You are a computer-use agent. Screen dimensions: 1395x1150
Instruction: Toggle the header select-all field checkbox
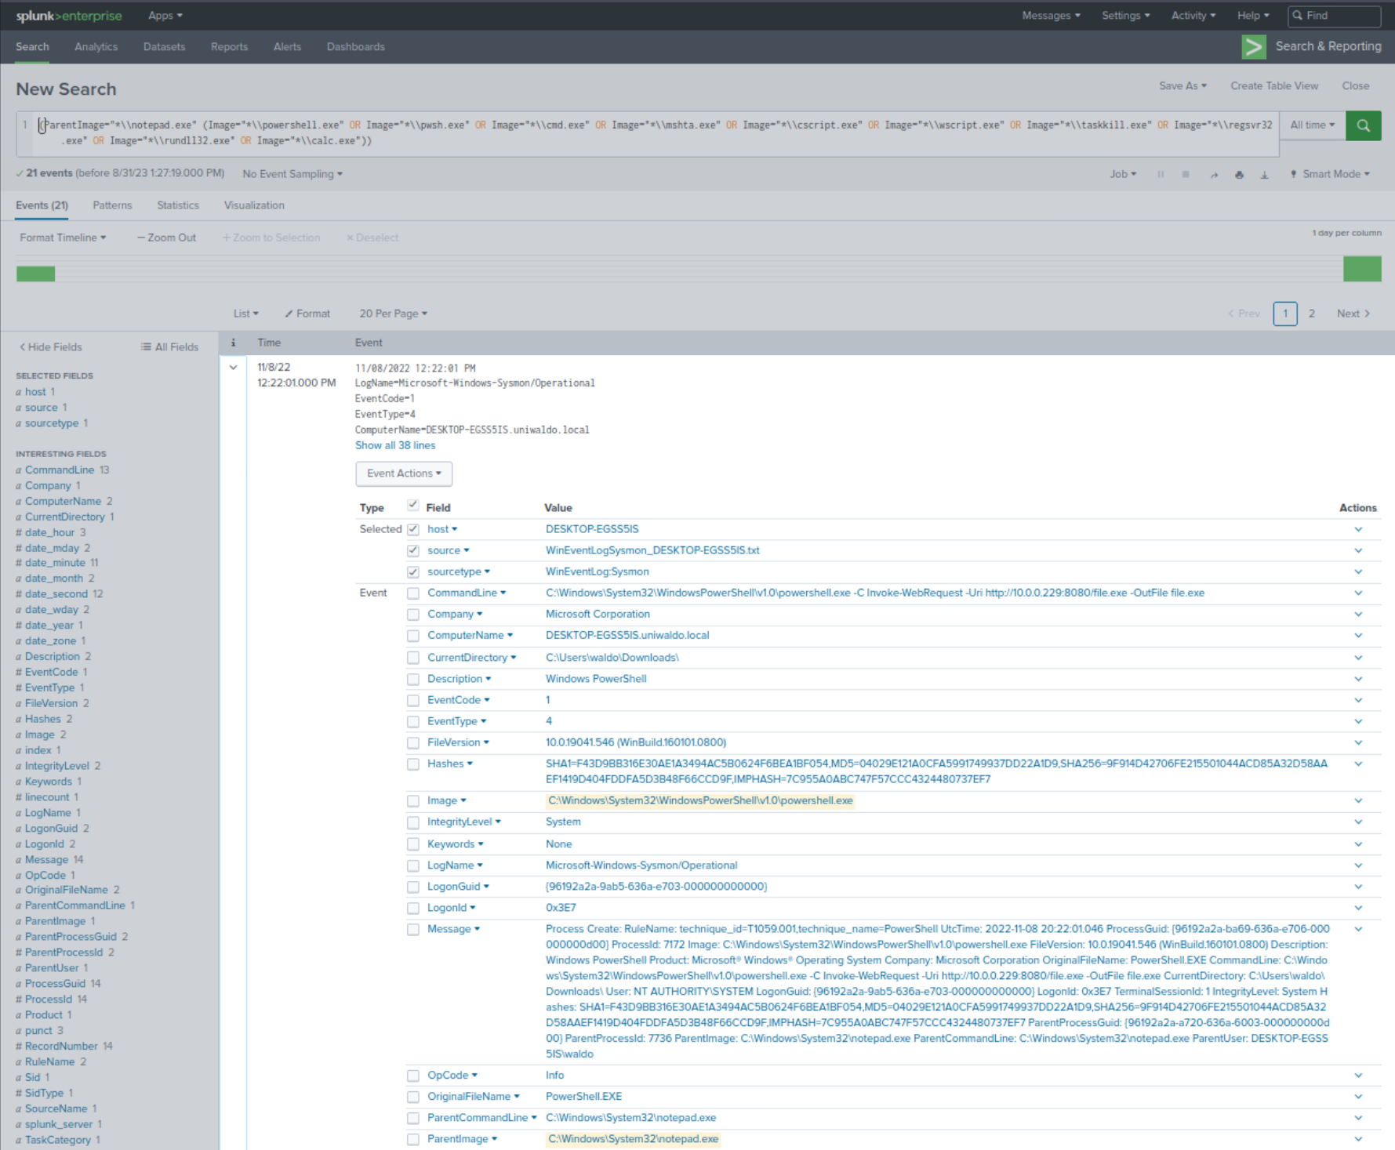tap(412, 506)
